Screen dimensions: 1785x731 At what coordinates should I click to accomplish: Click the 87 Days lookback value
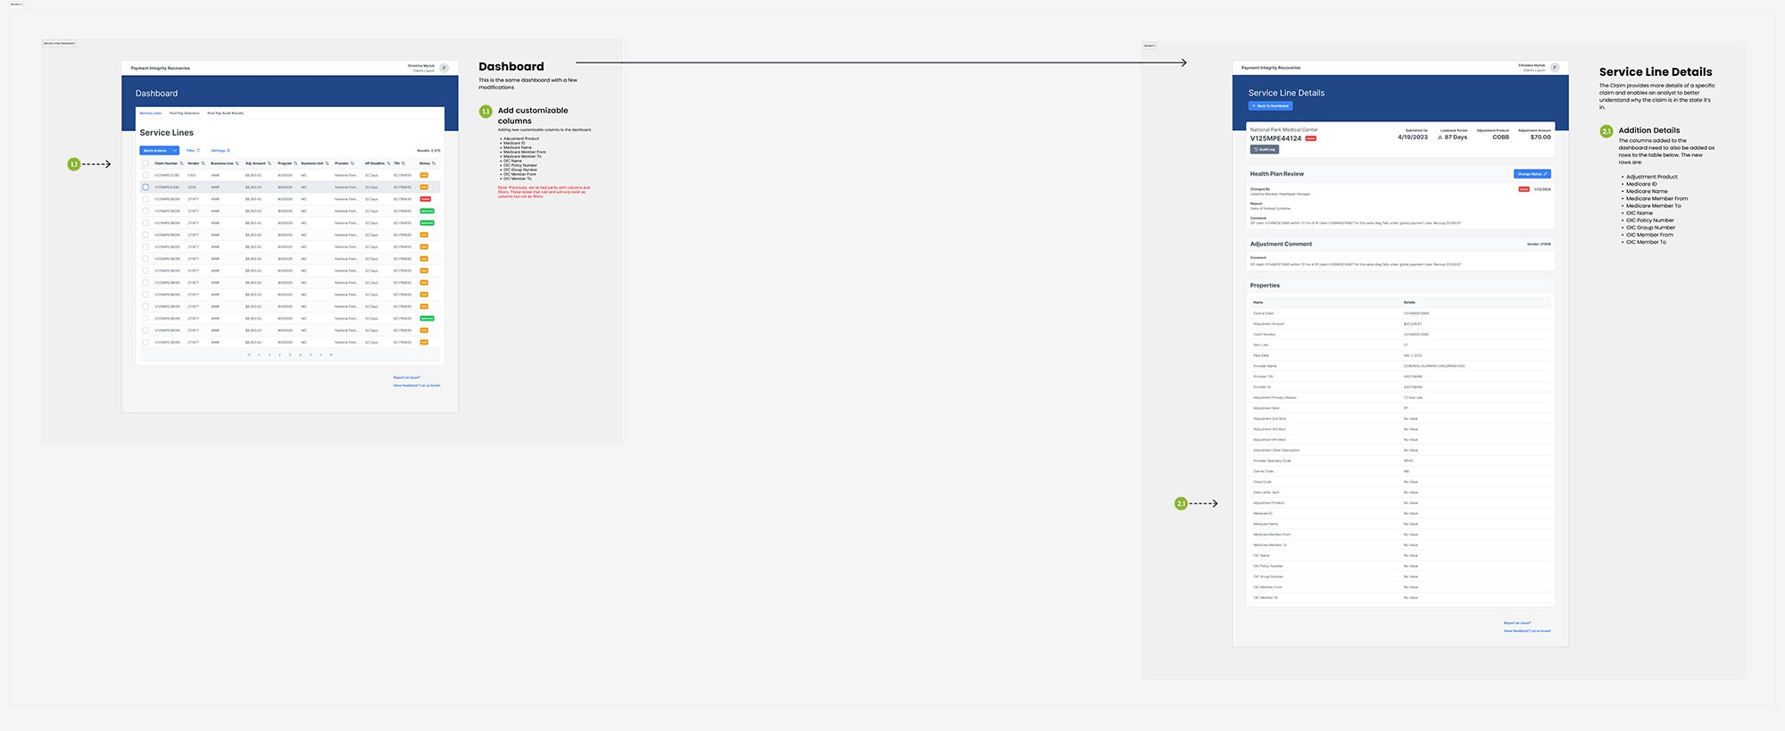click(x=1456, y=137)
